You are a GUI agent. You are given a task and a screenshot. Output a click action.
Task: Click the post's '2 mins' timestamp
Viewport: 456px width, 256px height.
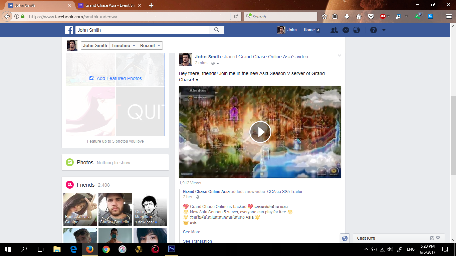coord(201,63)
